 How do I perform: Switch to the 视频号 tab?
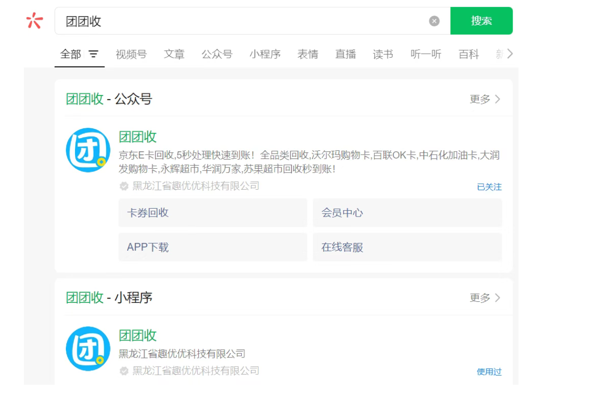[x=131, y=54]
